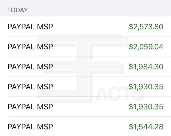Tap the TODAY section header
Image resolution: width=171 pixels, height=136 pixels.
click(x=17, y=10)
